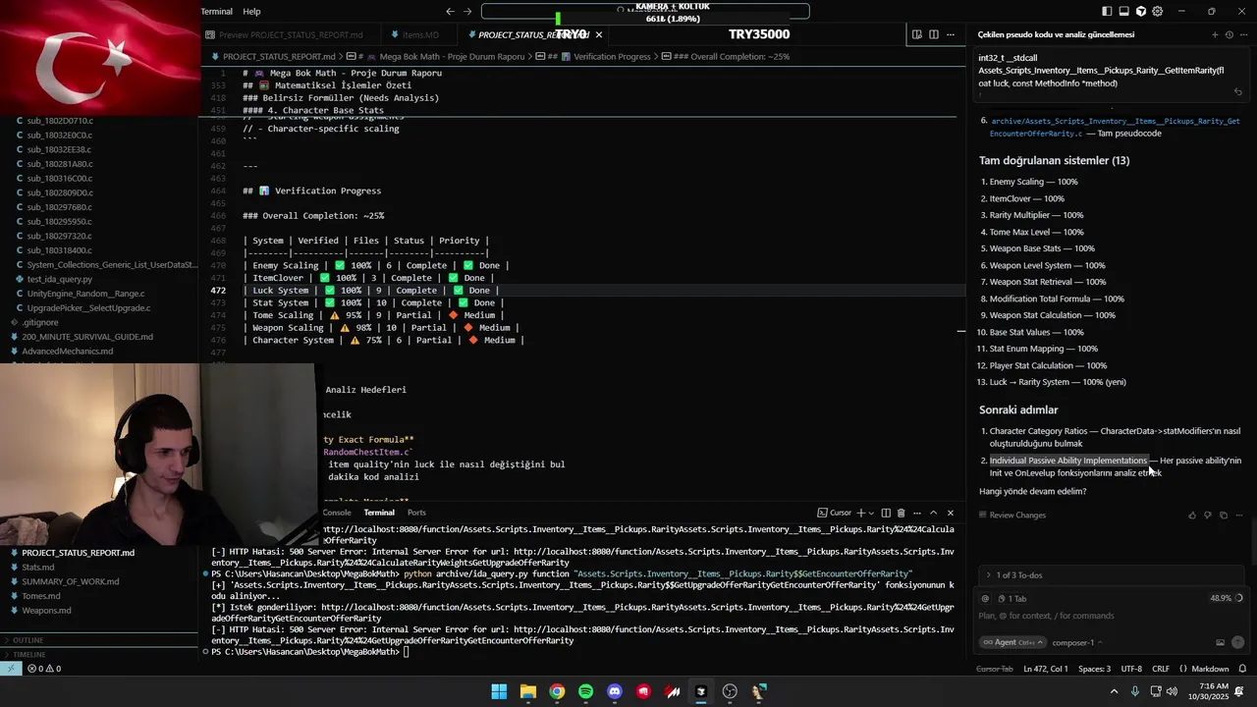Start a new chat with plus icon
Viewport: 1257px width, 707px height.
1215,34
